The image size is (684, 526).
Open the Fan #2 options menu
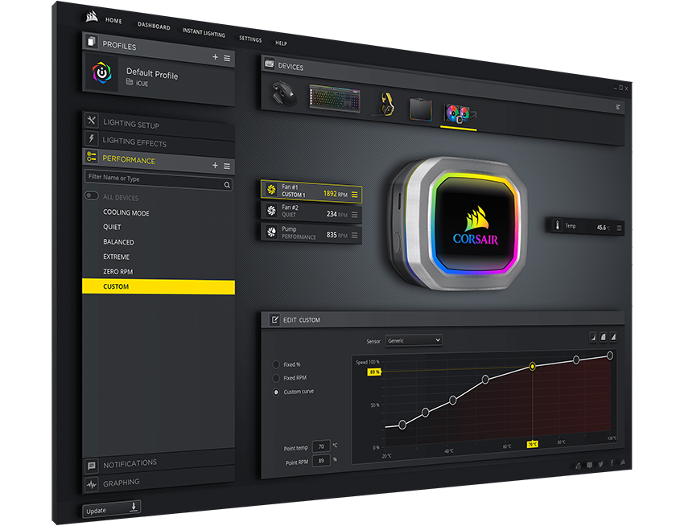point(355,215)
